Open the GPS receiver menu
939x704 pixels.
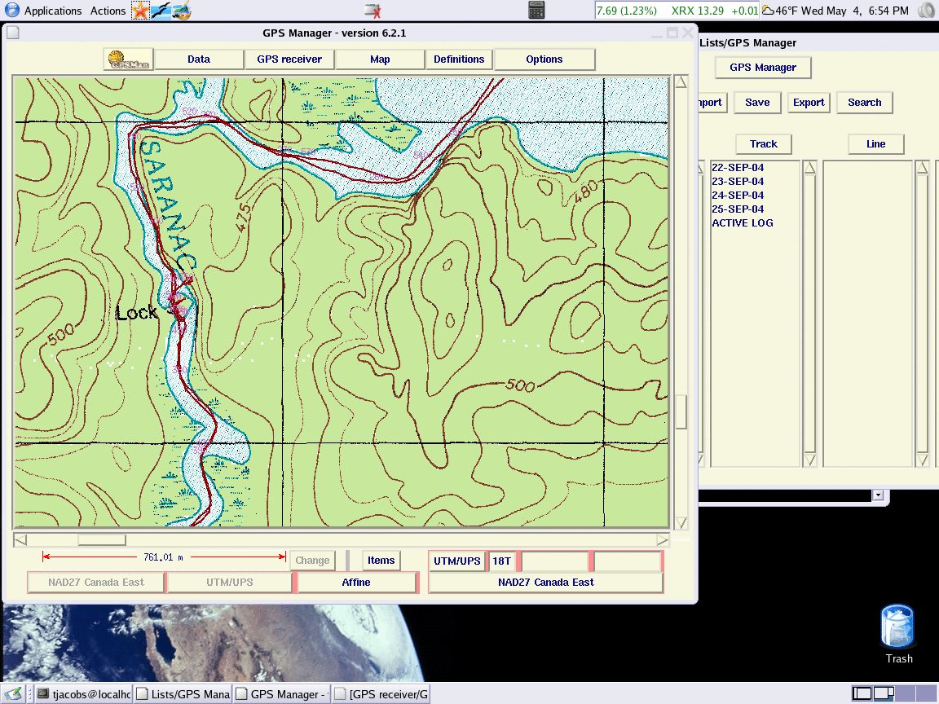[x=289, y=59]
